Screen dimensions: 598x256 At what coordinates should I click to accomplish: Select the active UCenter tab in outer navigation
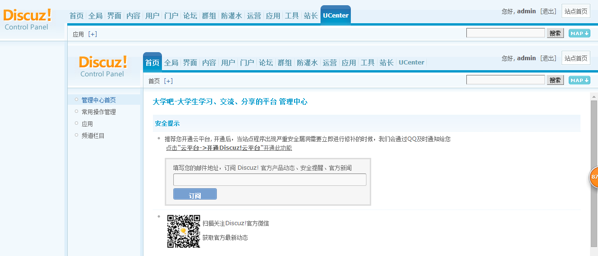336,15
